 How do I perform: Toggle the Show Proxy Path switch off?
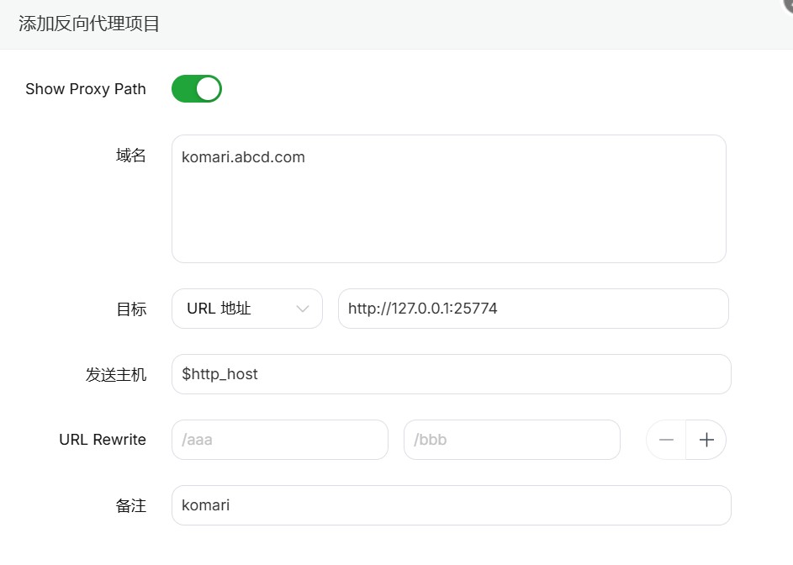click(196, 88)
